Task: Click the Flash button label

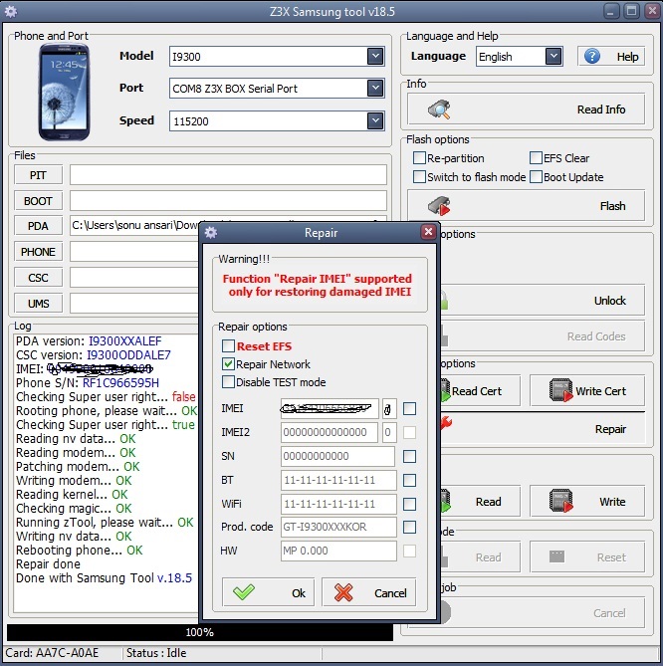Action: pos(612,206)
